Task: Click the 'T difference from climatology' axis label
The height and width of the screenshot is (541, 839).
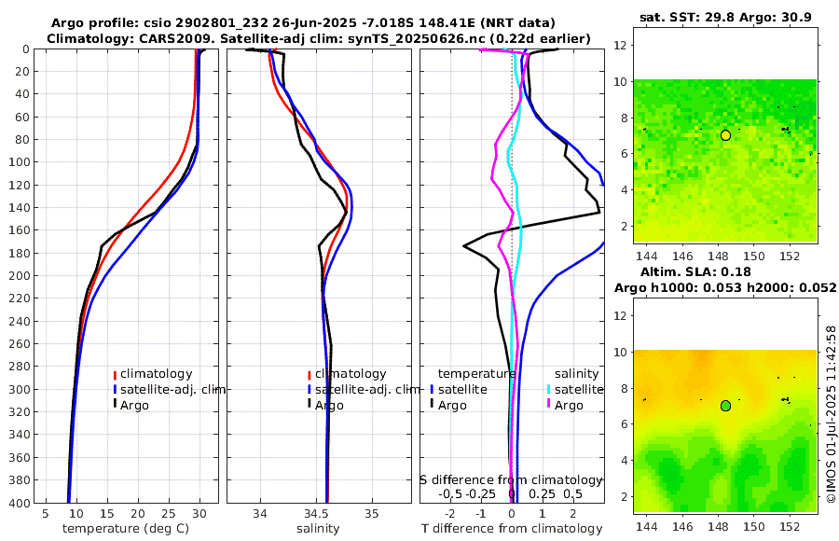Action: (x=512, y=529)
